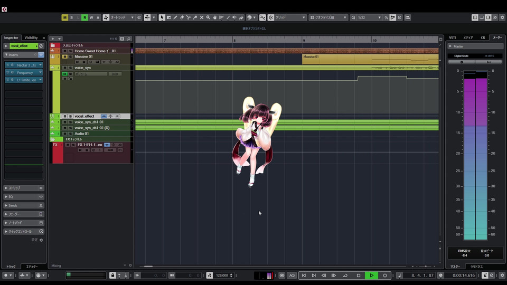Select the Glue tool

(195, 17)
